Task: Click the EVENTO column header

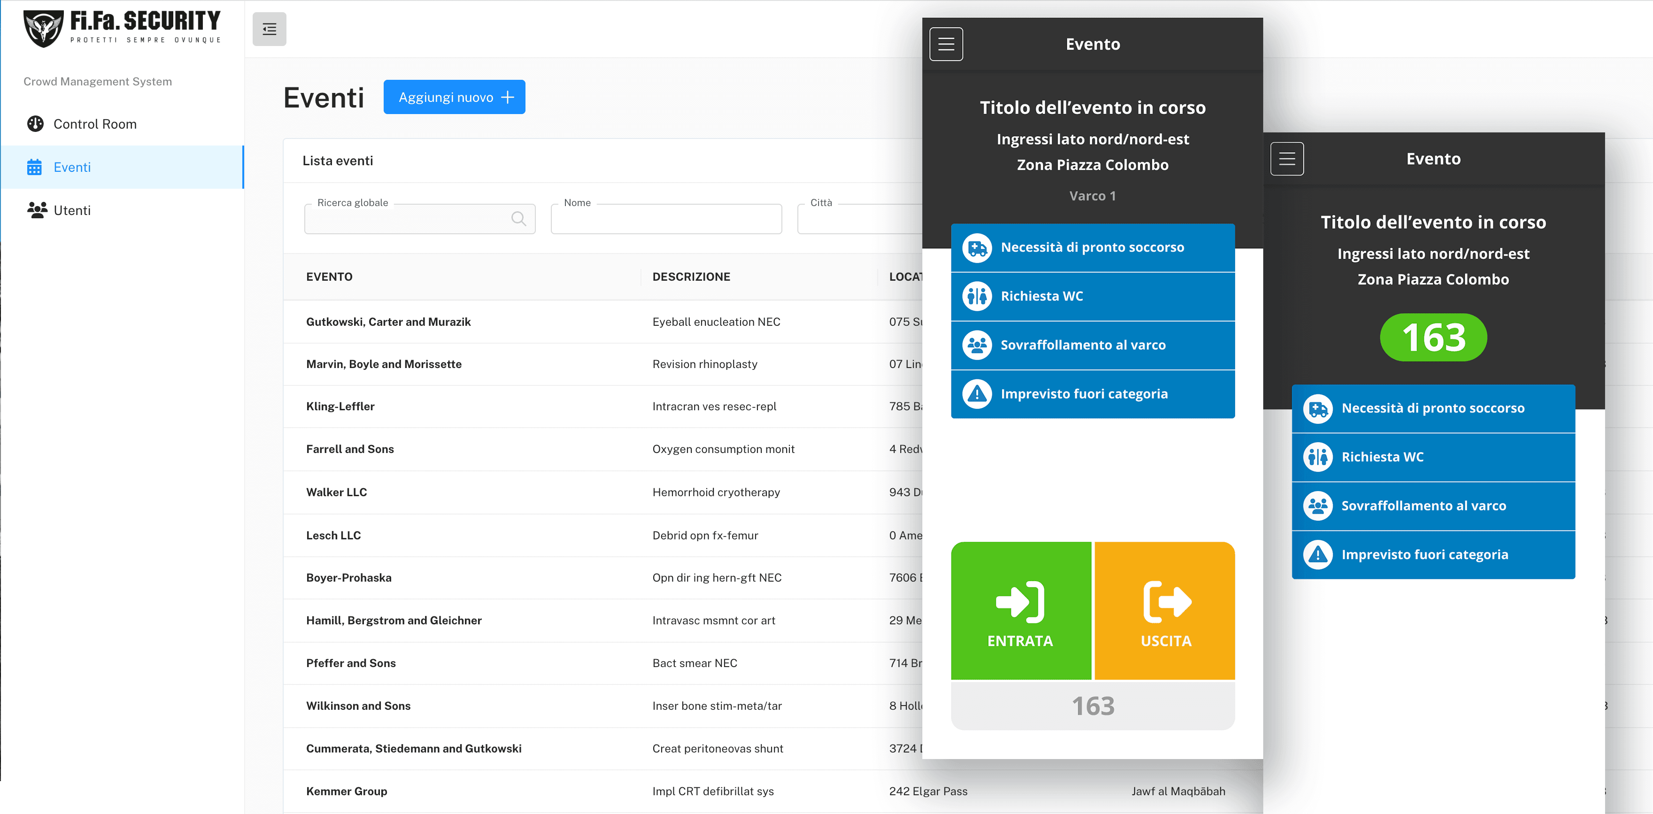Action: pyautogui.click(x=329, y=277)
